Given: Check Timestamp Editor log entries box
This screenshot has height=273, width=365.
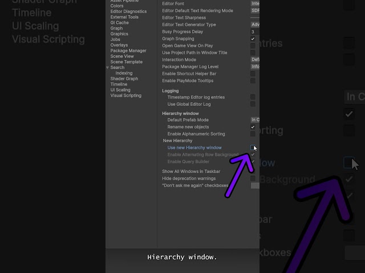Looking at the screenshot, I should pos(253,97).
